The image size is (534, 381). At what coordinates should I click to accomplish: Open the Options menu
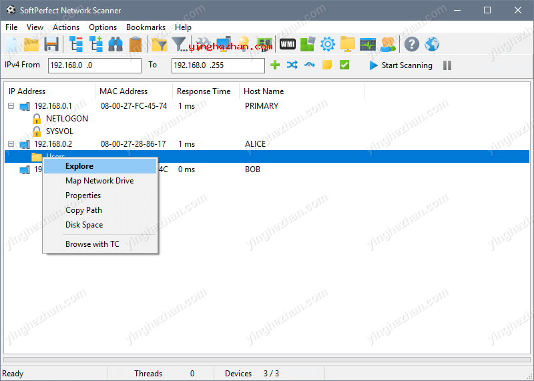[x=103, y=27]
